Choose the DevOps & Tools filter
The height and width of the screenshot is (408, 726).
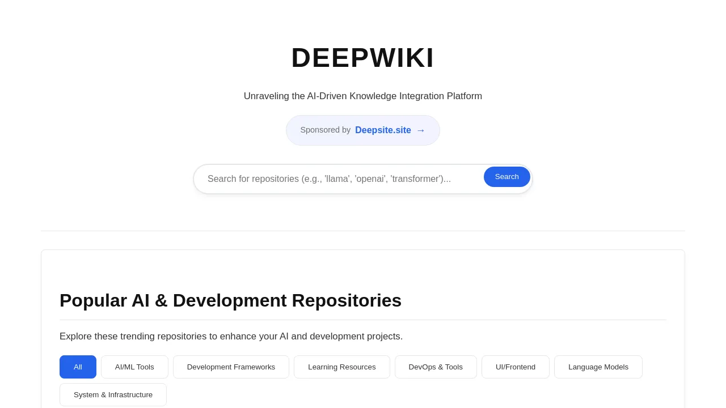pyautogui.click(x=436, y=367)
